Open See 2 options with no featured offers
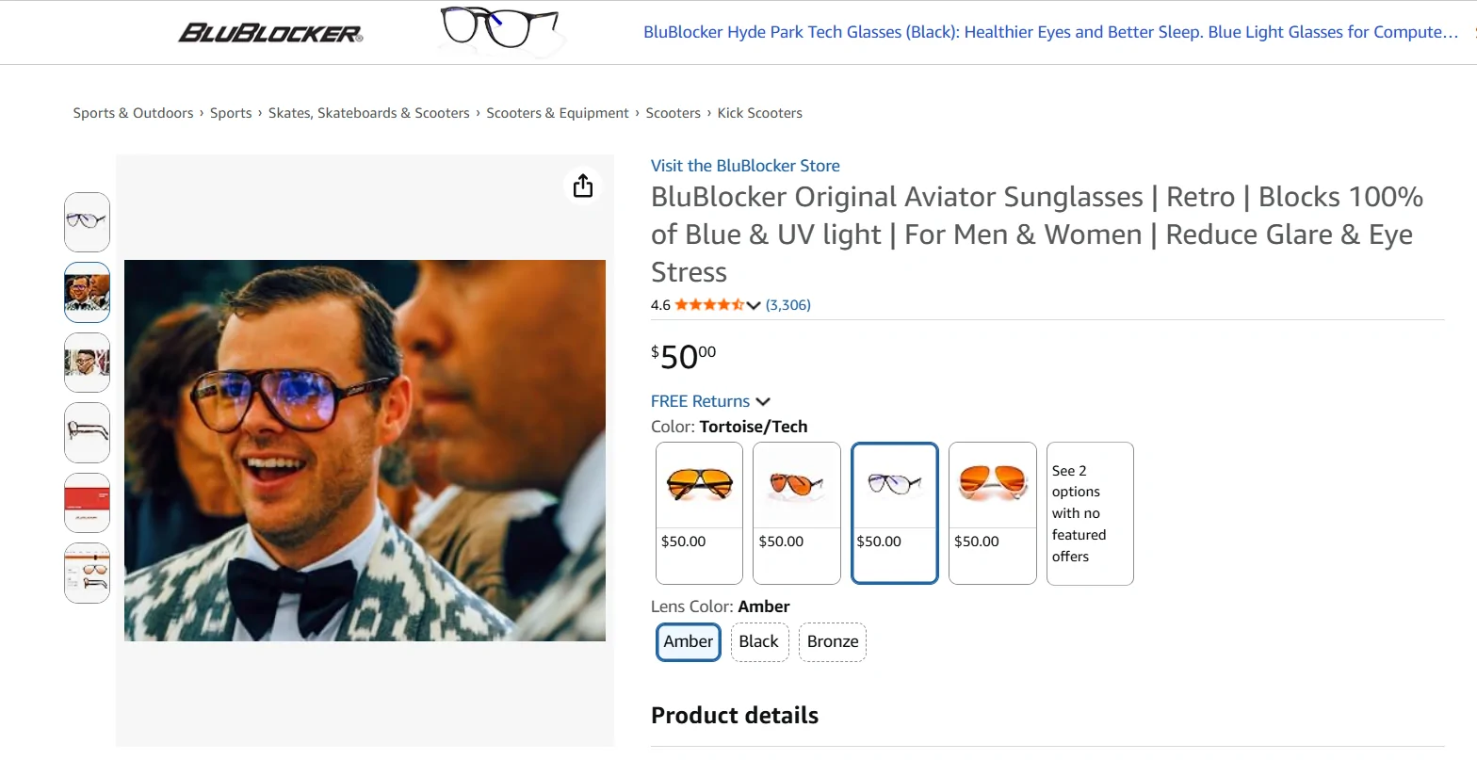Image resolution: width=1477 pixels, height=760 pixels. tap(1090, 513)
